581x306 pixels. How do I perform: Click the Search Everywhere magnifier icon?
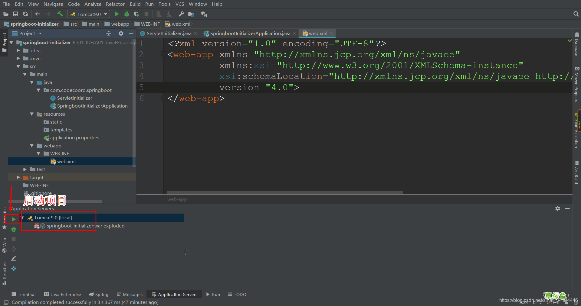pyautogui.click(x=576, y=14)
